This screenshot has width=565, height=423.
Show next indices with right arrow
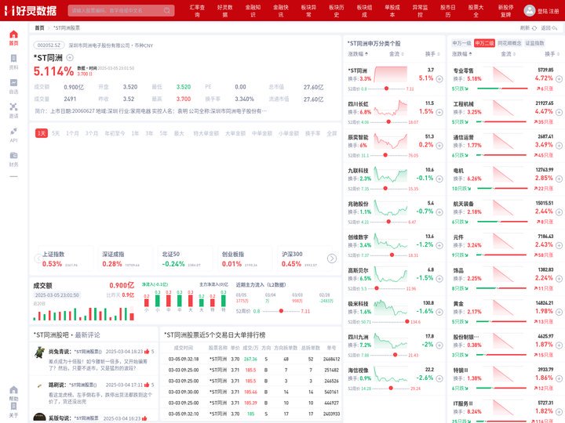(332, 258)
